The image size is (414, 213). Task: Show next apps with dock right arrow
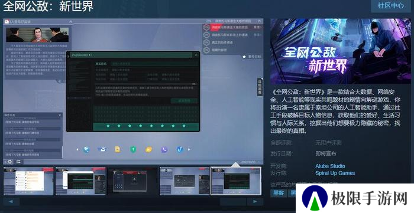point(189,149)
